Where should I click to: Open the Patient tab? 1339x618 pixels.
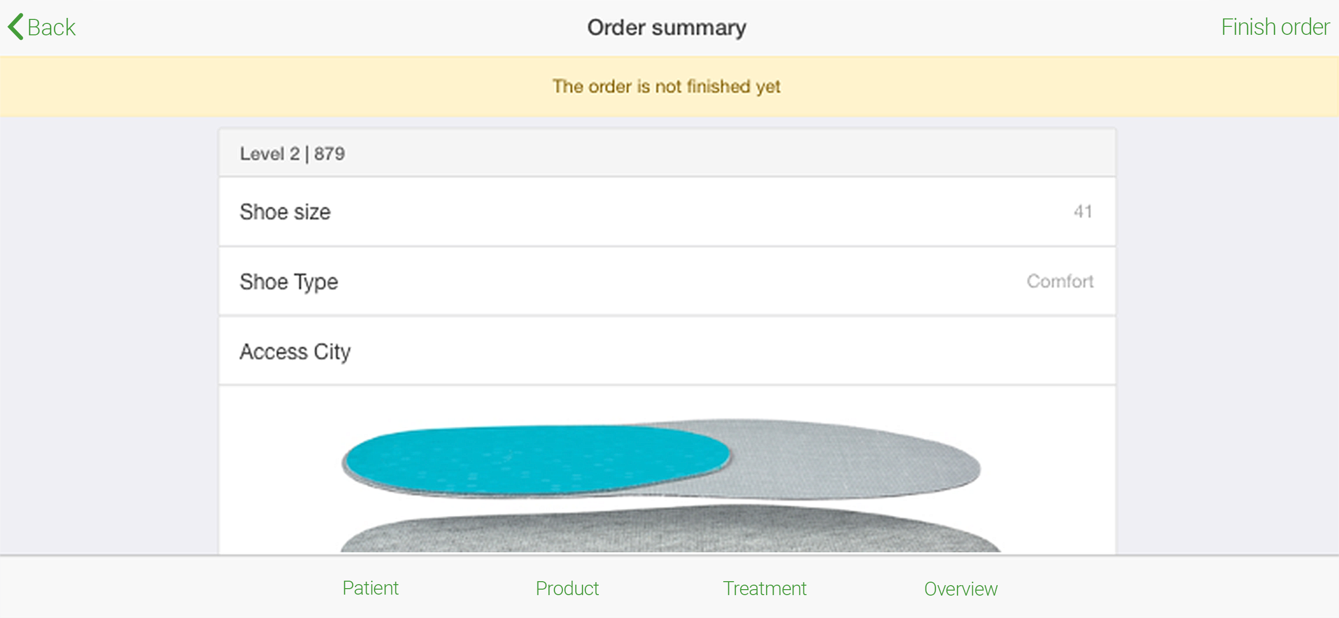[370, 588]
